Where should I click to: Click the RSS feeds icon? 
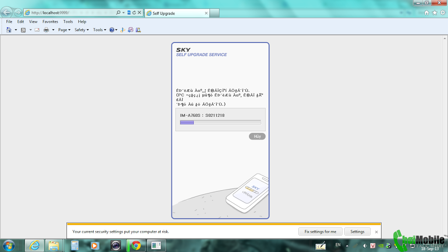[x=23, y=30]
